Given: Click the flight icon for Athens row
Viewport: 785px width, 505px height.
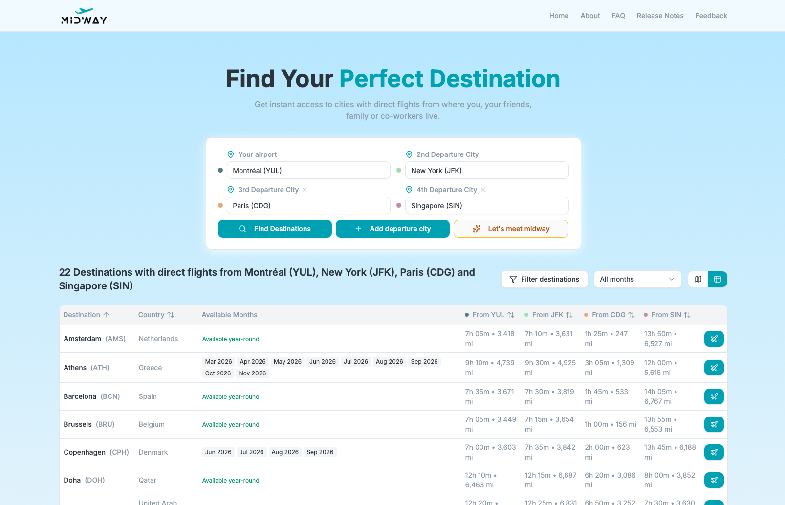Looking at the screenshot, I should coord(714,368).
